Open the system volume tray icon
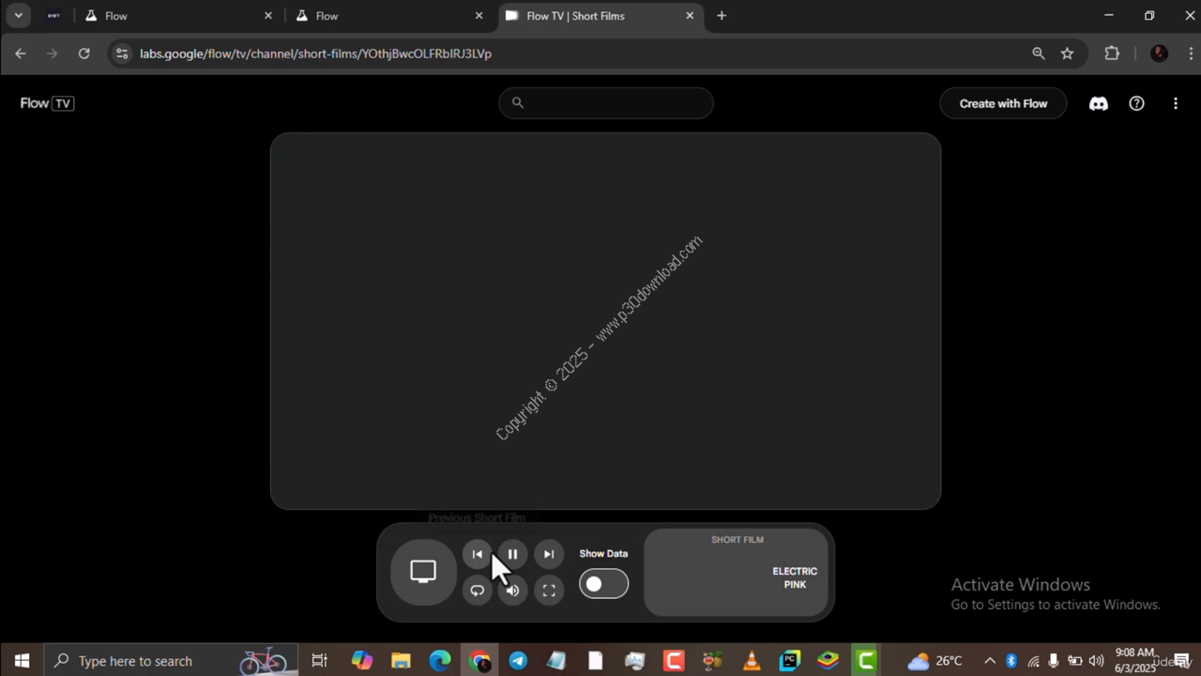 [x=1096, y=661]
